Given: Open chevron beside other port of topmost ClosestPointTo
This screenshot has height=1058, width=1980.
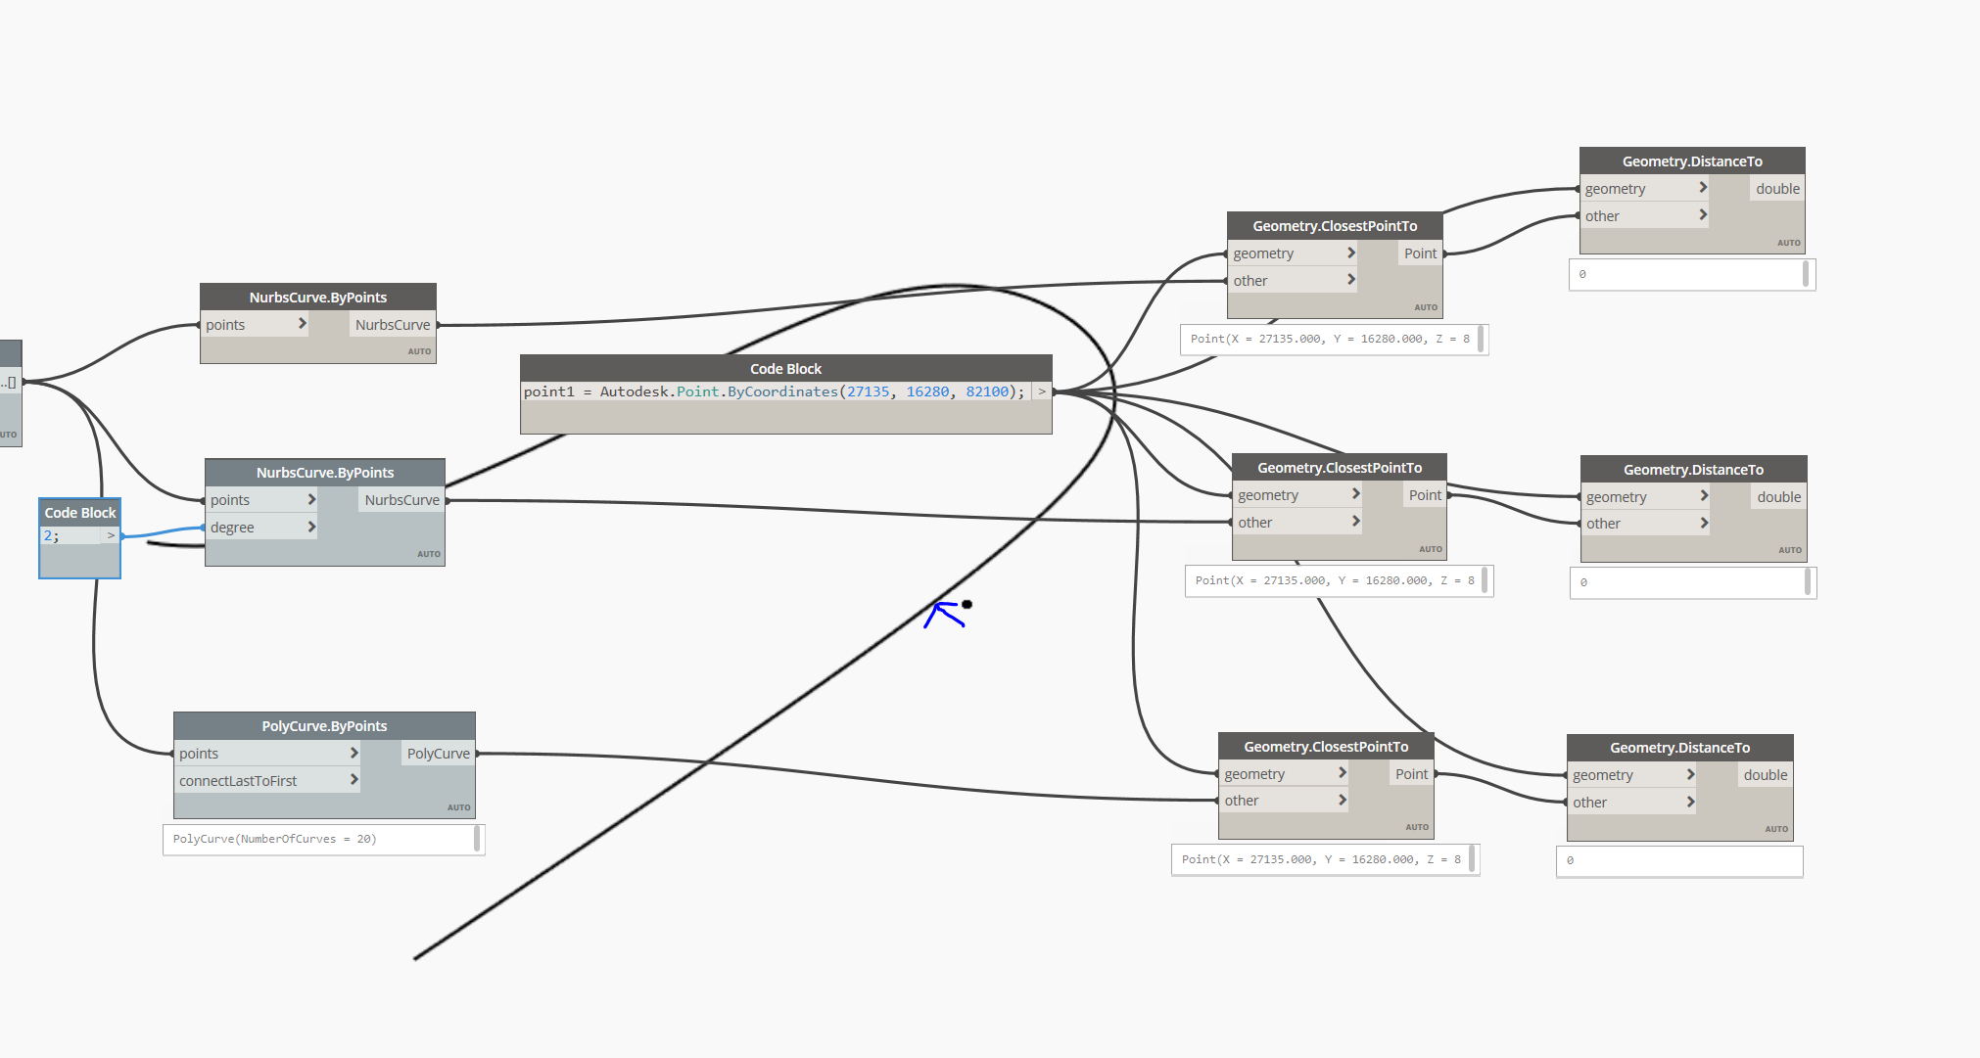Looking at the screenshot, I should pos(1351,280).
